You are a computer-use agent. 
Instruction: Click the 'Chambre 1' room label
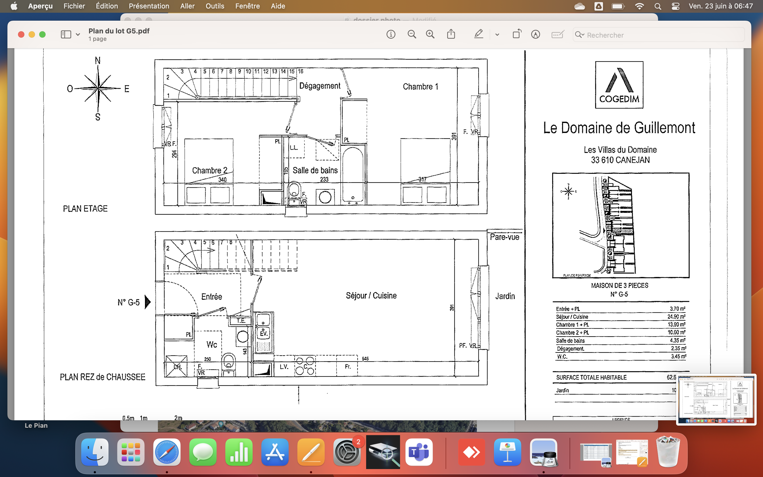(421, 86)
